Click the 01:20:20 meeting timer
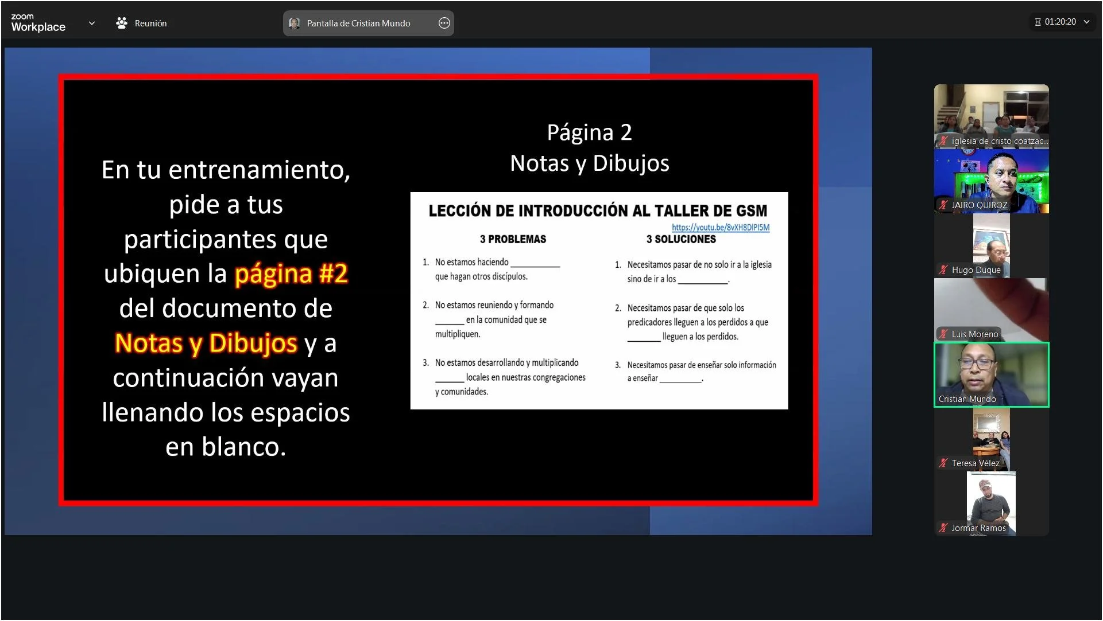The height and width of the screenshot is (621, 1103). 1060,22
